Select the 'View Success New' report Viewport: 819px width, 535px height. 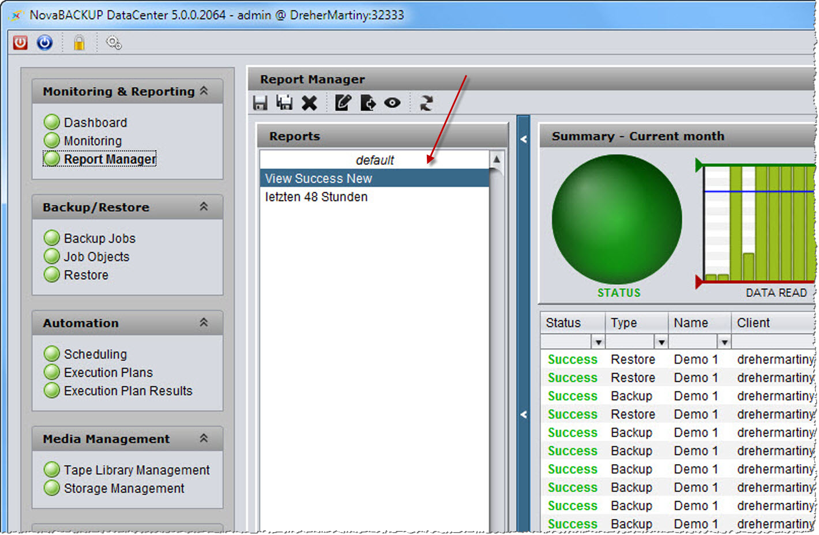click(x=374, y=178)
